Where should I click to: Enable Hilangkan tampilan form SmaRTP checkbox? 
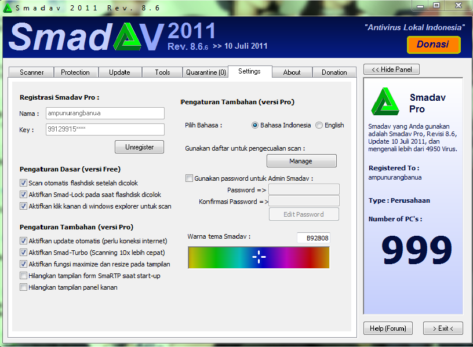click(23, 276)
